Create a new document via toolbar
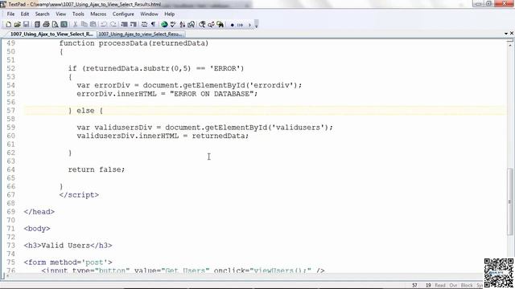 pos(9,25)
